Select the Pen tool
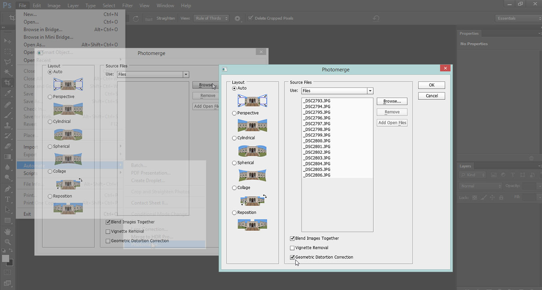Screen dimensions: 542x290 [8, 189]
